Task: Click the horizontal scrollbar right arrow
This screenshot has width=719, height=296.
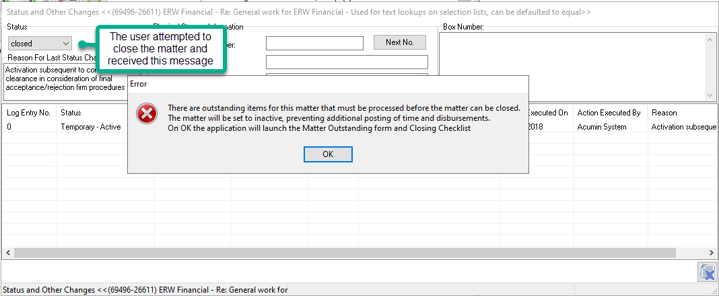Action: (x=711, y=252)
